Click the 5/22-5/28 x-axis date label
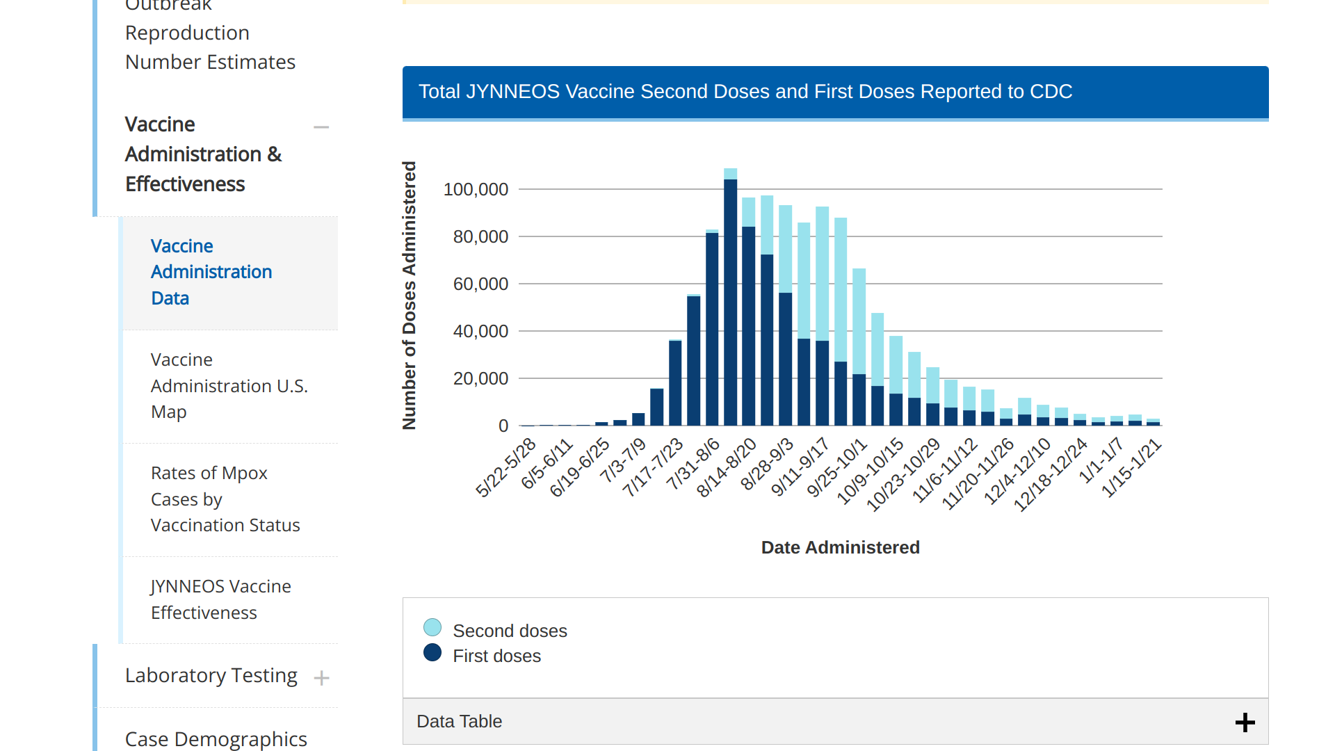The width and height of the screenshot is (1335, 751). tap(506, 467)
